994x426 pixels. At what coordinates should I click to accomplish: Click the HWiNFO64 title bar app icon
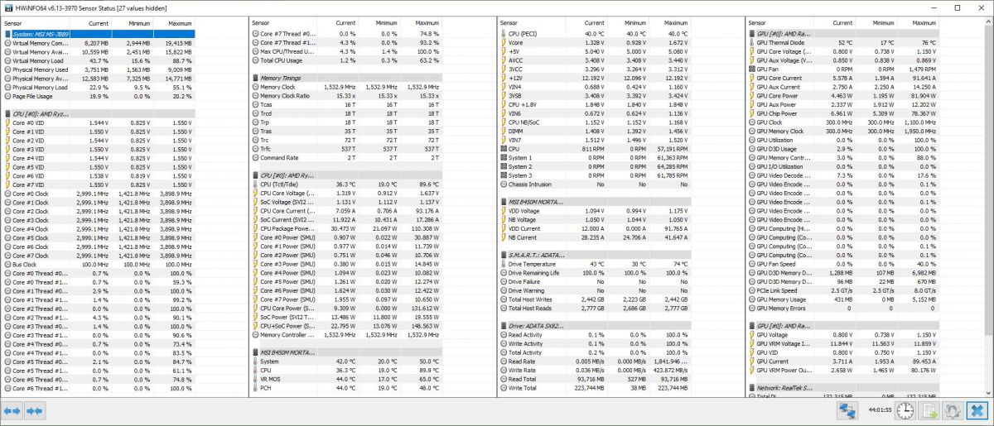pyautogui.click(x=7, y=7)
